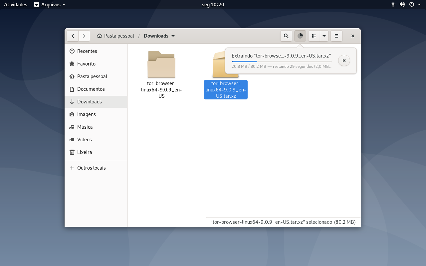This screenshot has width=426, height=266.
Task: Click the extraction progress bar
Action: coord(282,62)
